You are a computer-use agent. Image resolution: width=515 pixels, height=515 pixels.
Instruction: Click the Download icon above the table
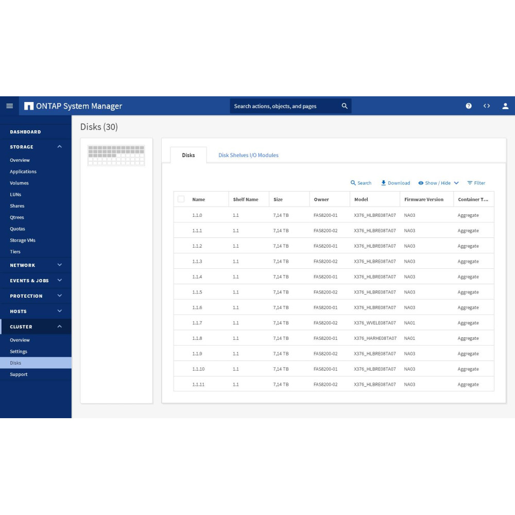[384, 183]
